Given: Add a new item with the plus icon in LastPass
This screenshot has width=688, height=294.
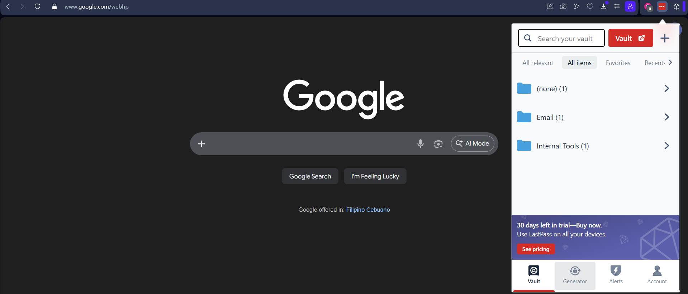Looking at the screenshot, I should click(x=665, y=38).
